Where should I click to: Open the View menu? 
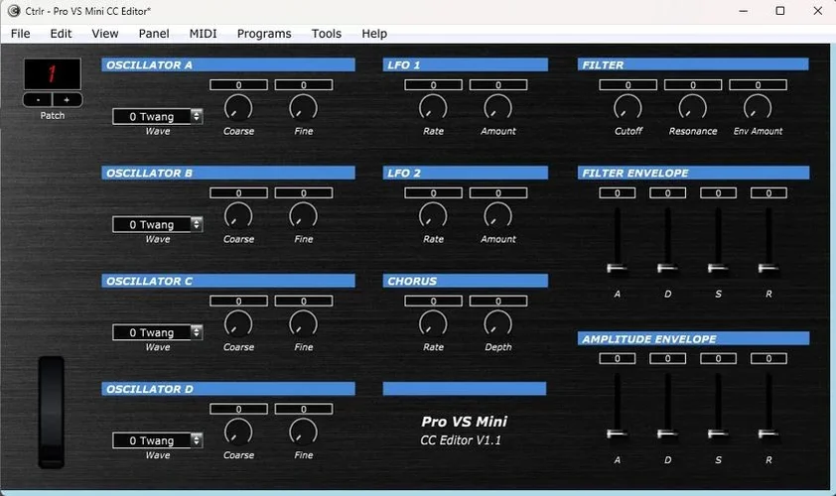[x=105, y=34]
